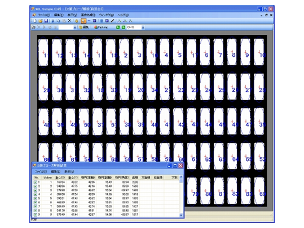Expand the empty combo box dropdown arrow
The image size is (304, 228).
(75, 28)
